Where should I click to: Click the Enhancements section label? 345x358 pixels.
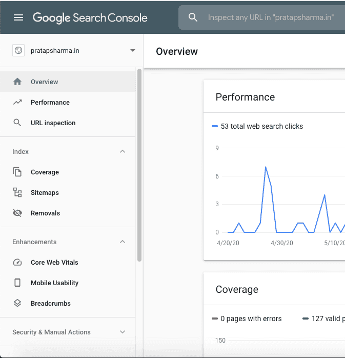coord(34,242)
